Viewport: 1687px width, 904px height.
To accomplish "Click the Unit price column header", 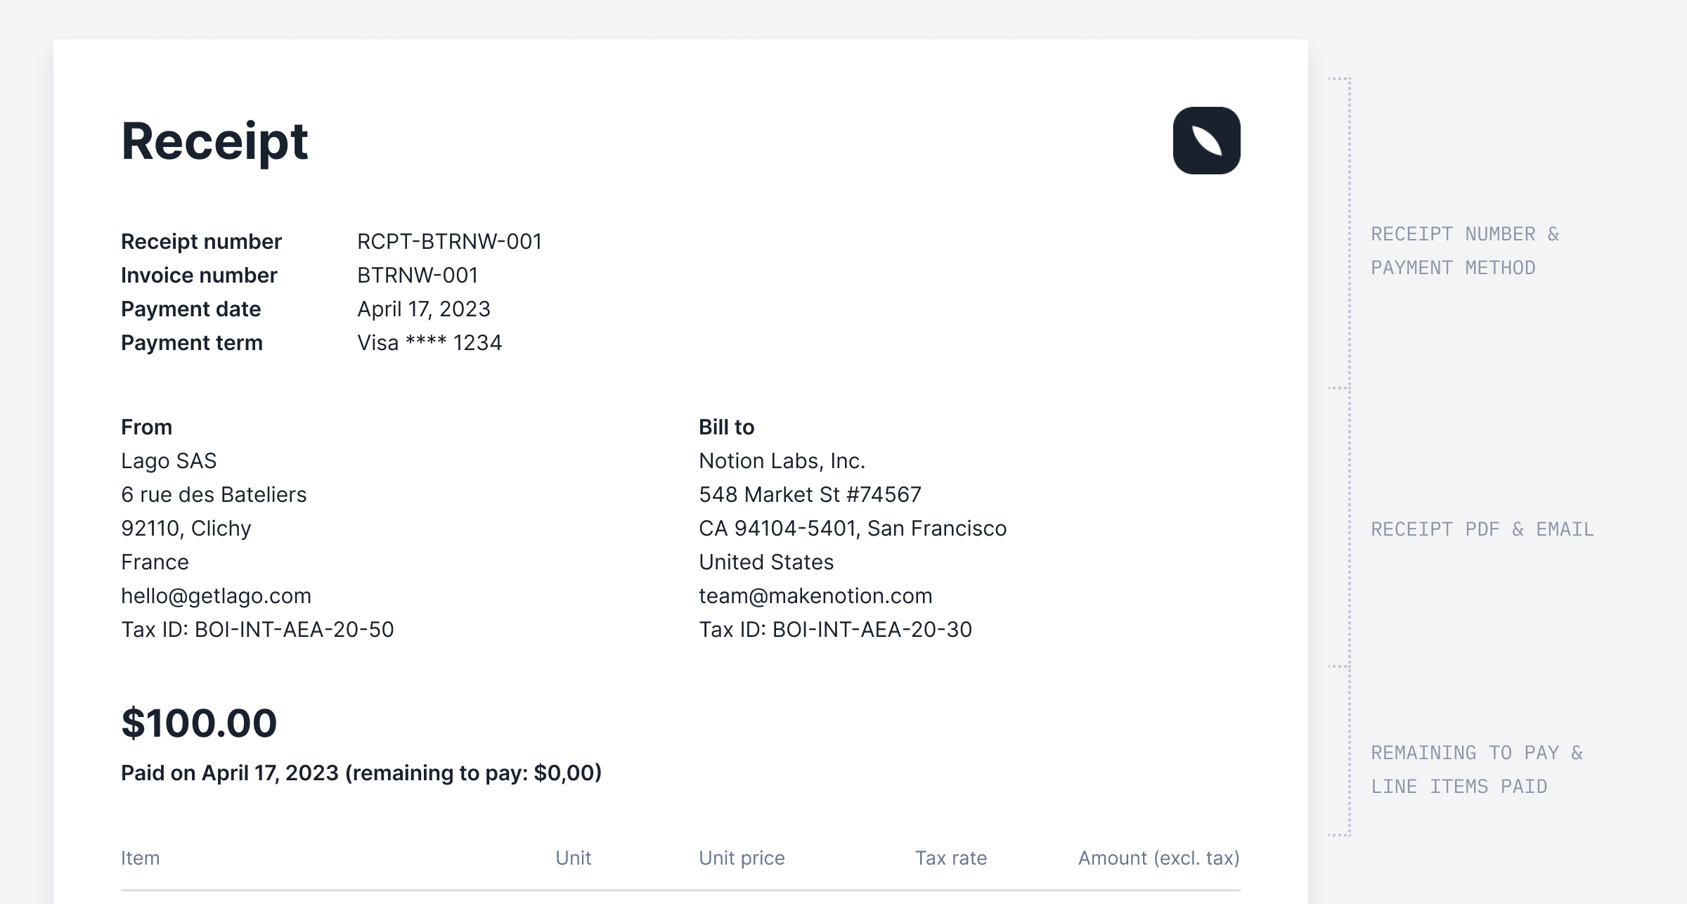I will 742,858.
